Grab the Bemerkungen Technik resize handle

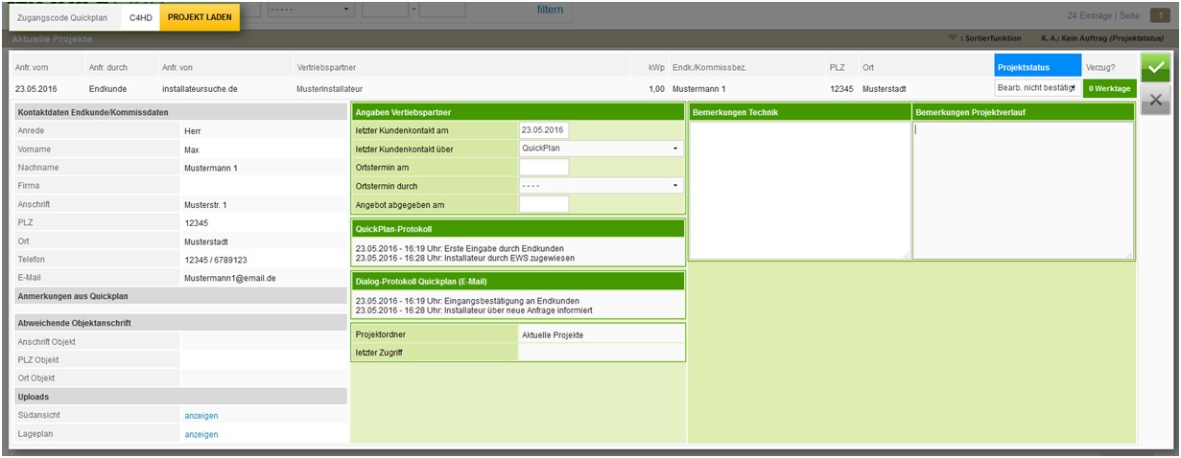point(906,255)
